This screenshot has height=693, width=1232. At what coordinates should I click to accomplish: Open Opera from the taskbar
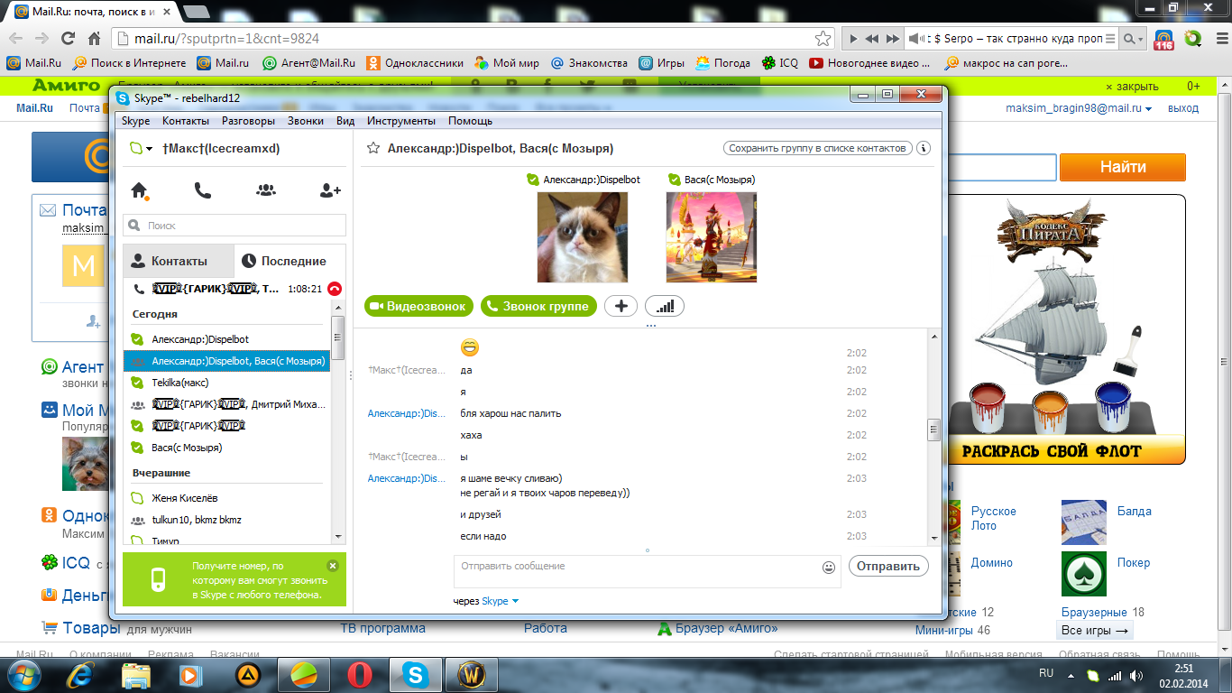359,674
